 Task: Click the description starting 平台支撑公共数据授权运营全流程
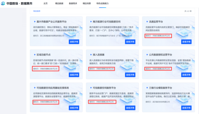coord(168,62)
